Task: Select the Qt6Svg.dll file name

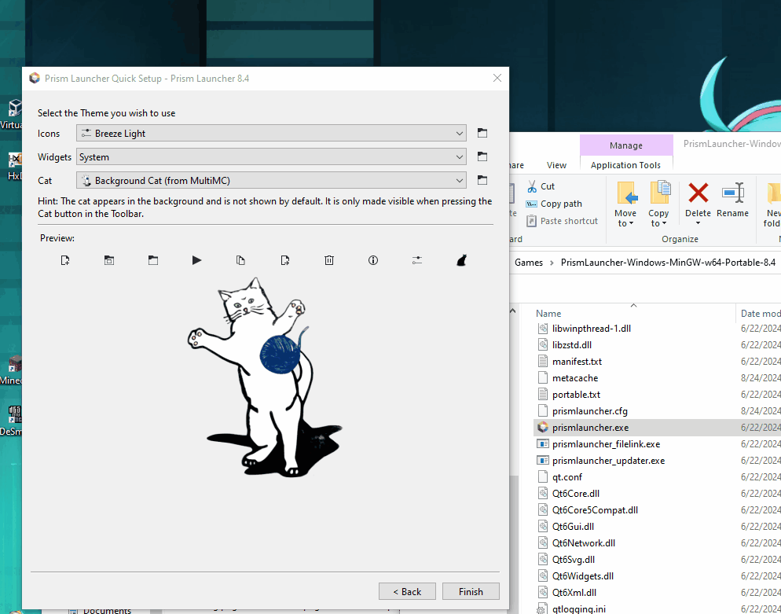Action: 574,559
